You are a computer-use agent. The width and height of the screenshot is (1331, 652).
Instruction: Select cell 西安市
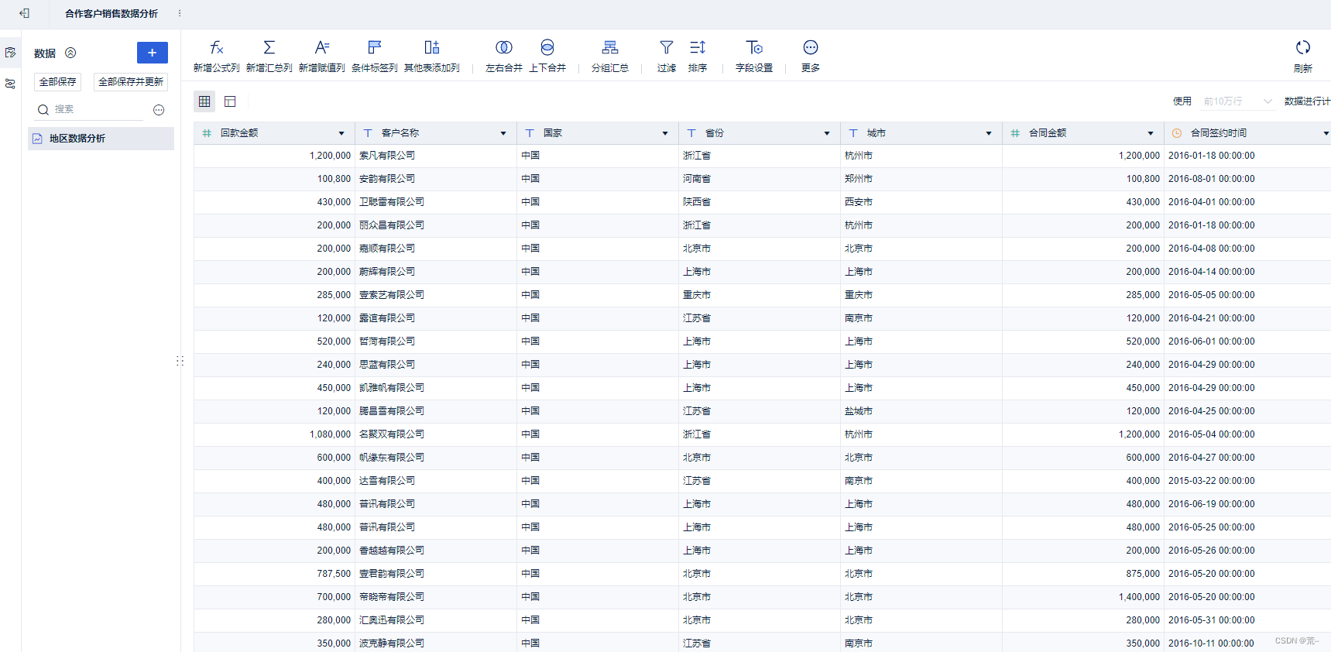[x=921, y=202]
